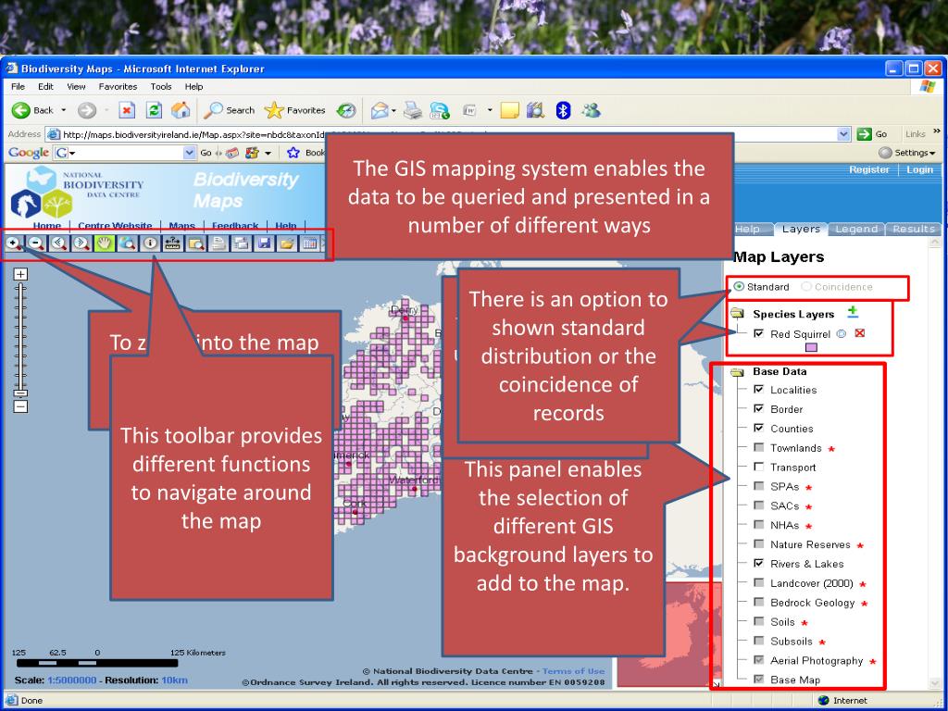Open the Back button history dropdown arrow
This screenshot has height=711, width=948.
coord(64,110)
